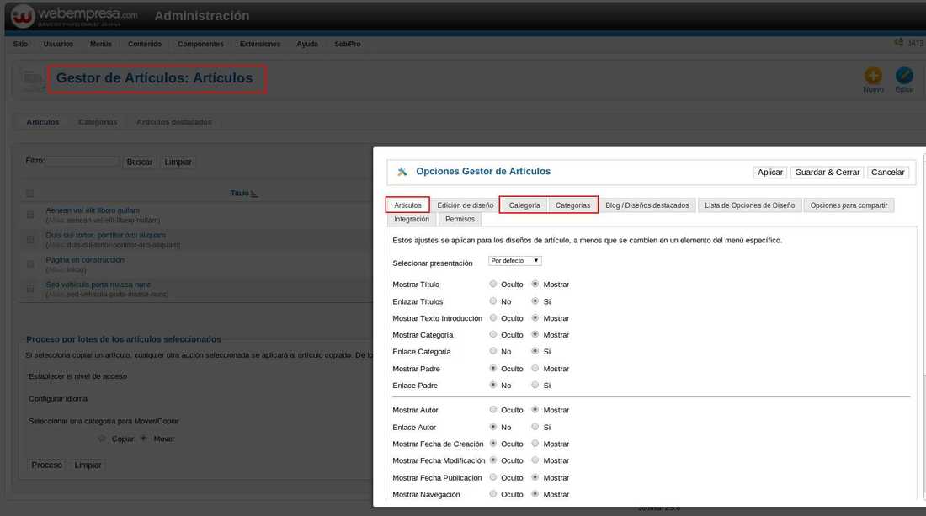Image resolution: width=926 pixels, height=516 pixels.
Task: Click Limpiar next to Proceso
Action: (x=88, y=465)
